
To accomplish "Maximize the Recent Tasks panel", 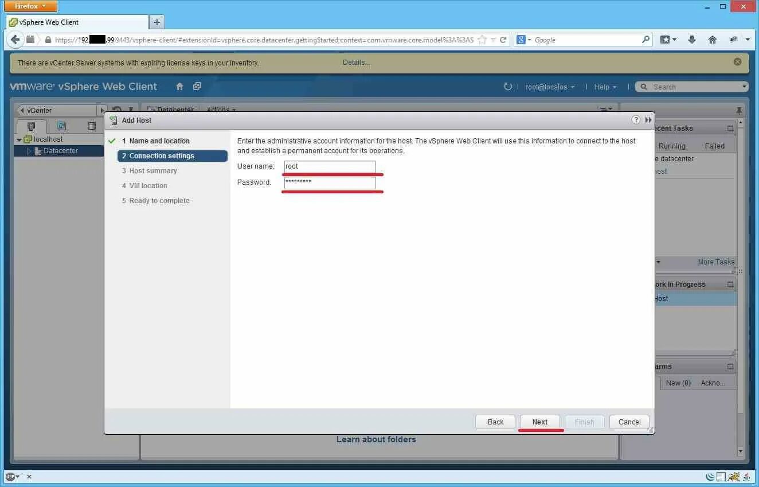I will 730,128.
